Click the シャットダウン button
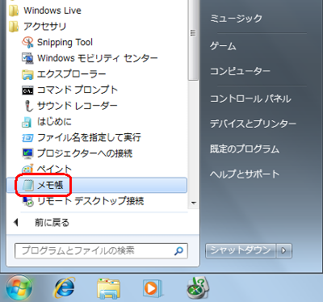Image resolution: width=323 pixels, height=302 pixels. point(241,251)
